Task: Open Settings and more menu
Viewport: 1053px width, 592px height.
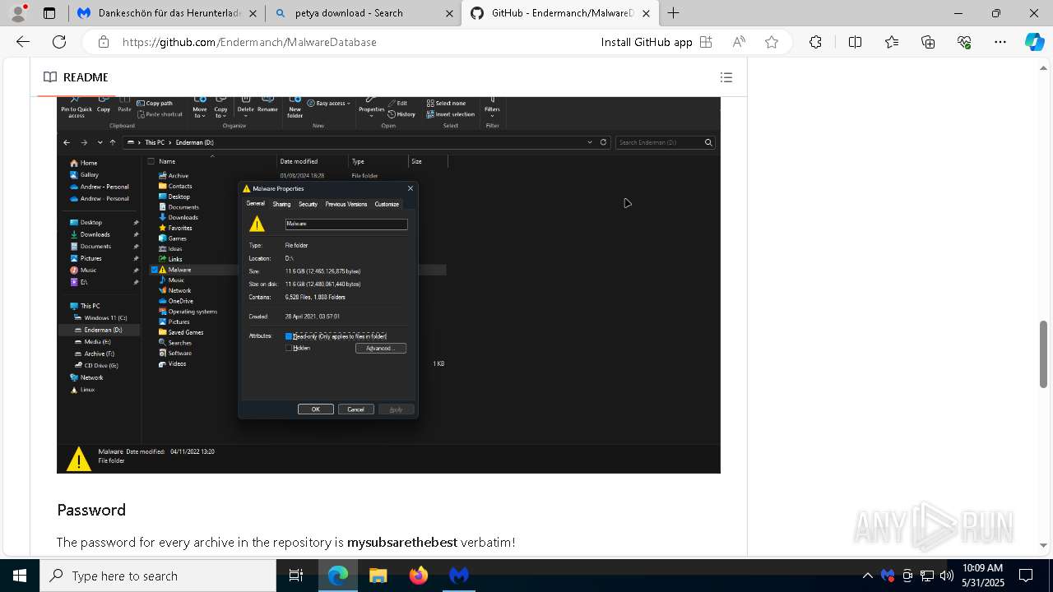Action: (1000, 42)
